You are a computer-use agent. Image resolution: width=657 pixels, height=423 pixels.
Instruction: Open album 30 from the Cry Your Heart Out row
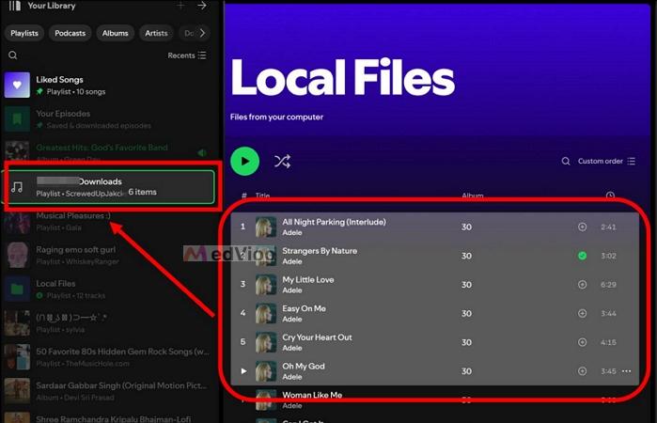(466, 342)
